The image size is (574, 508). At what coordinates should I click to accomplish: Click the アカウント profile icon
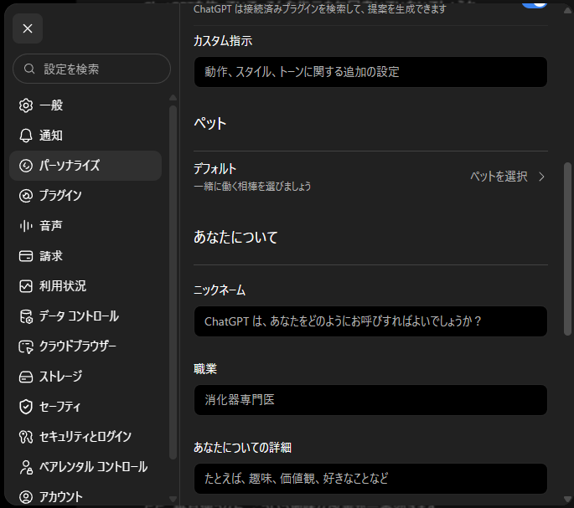point(26,497)
